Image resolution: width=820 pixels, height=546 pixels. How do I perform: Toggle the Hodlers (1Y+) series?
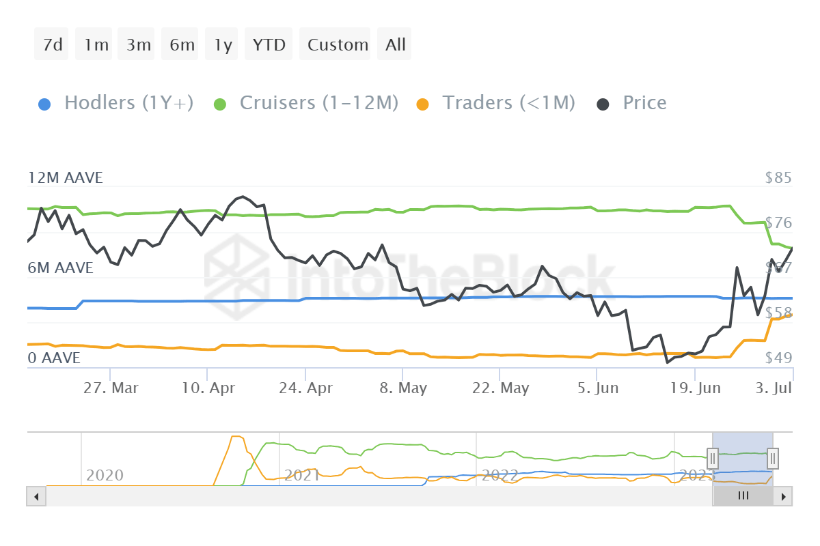128,103
